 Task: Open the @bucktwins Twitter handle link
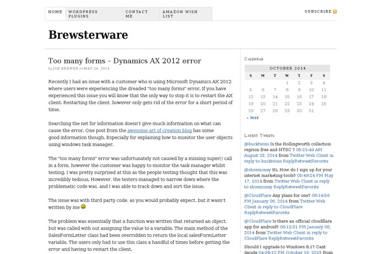point(257,144)
